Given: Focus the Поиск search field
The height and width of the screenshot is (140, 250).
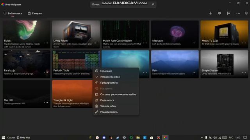Looking at the screenshot, I should 123,4.
